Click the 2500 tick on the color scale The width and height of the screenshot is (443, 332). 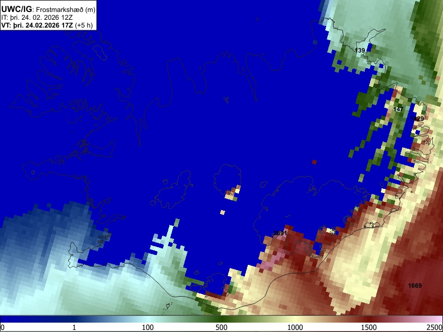[x=435, y=327]
